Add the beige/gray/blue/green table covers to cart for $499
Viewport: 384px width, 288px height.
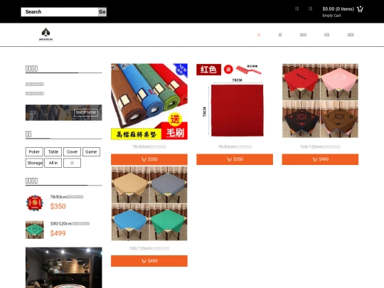pos(149,261)
